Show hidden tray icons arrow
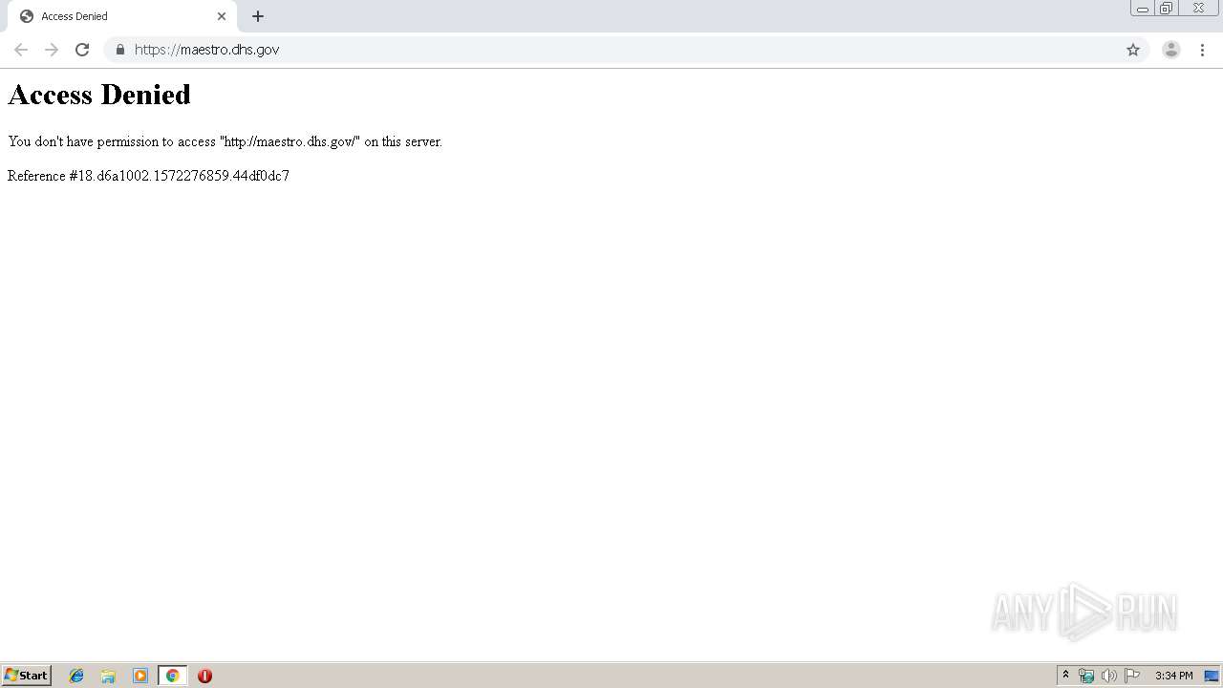 [1066, 676]
